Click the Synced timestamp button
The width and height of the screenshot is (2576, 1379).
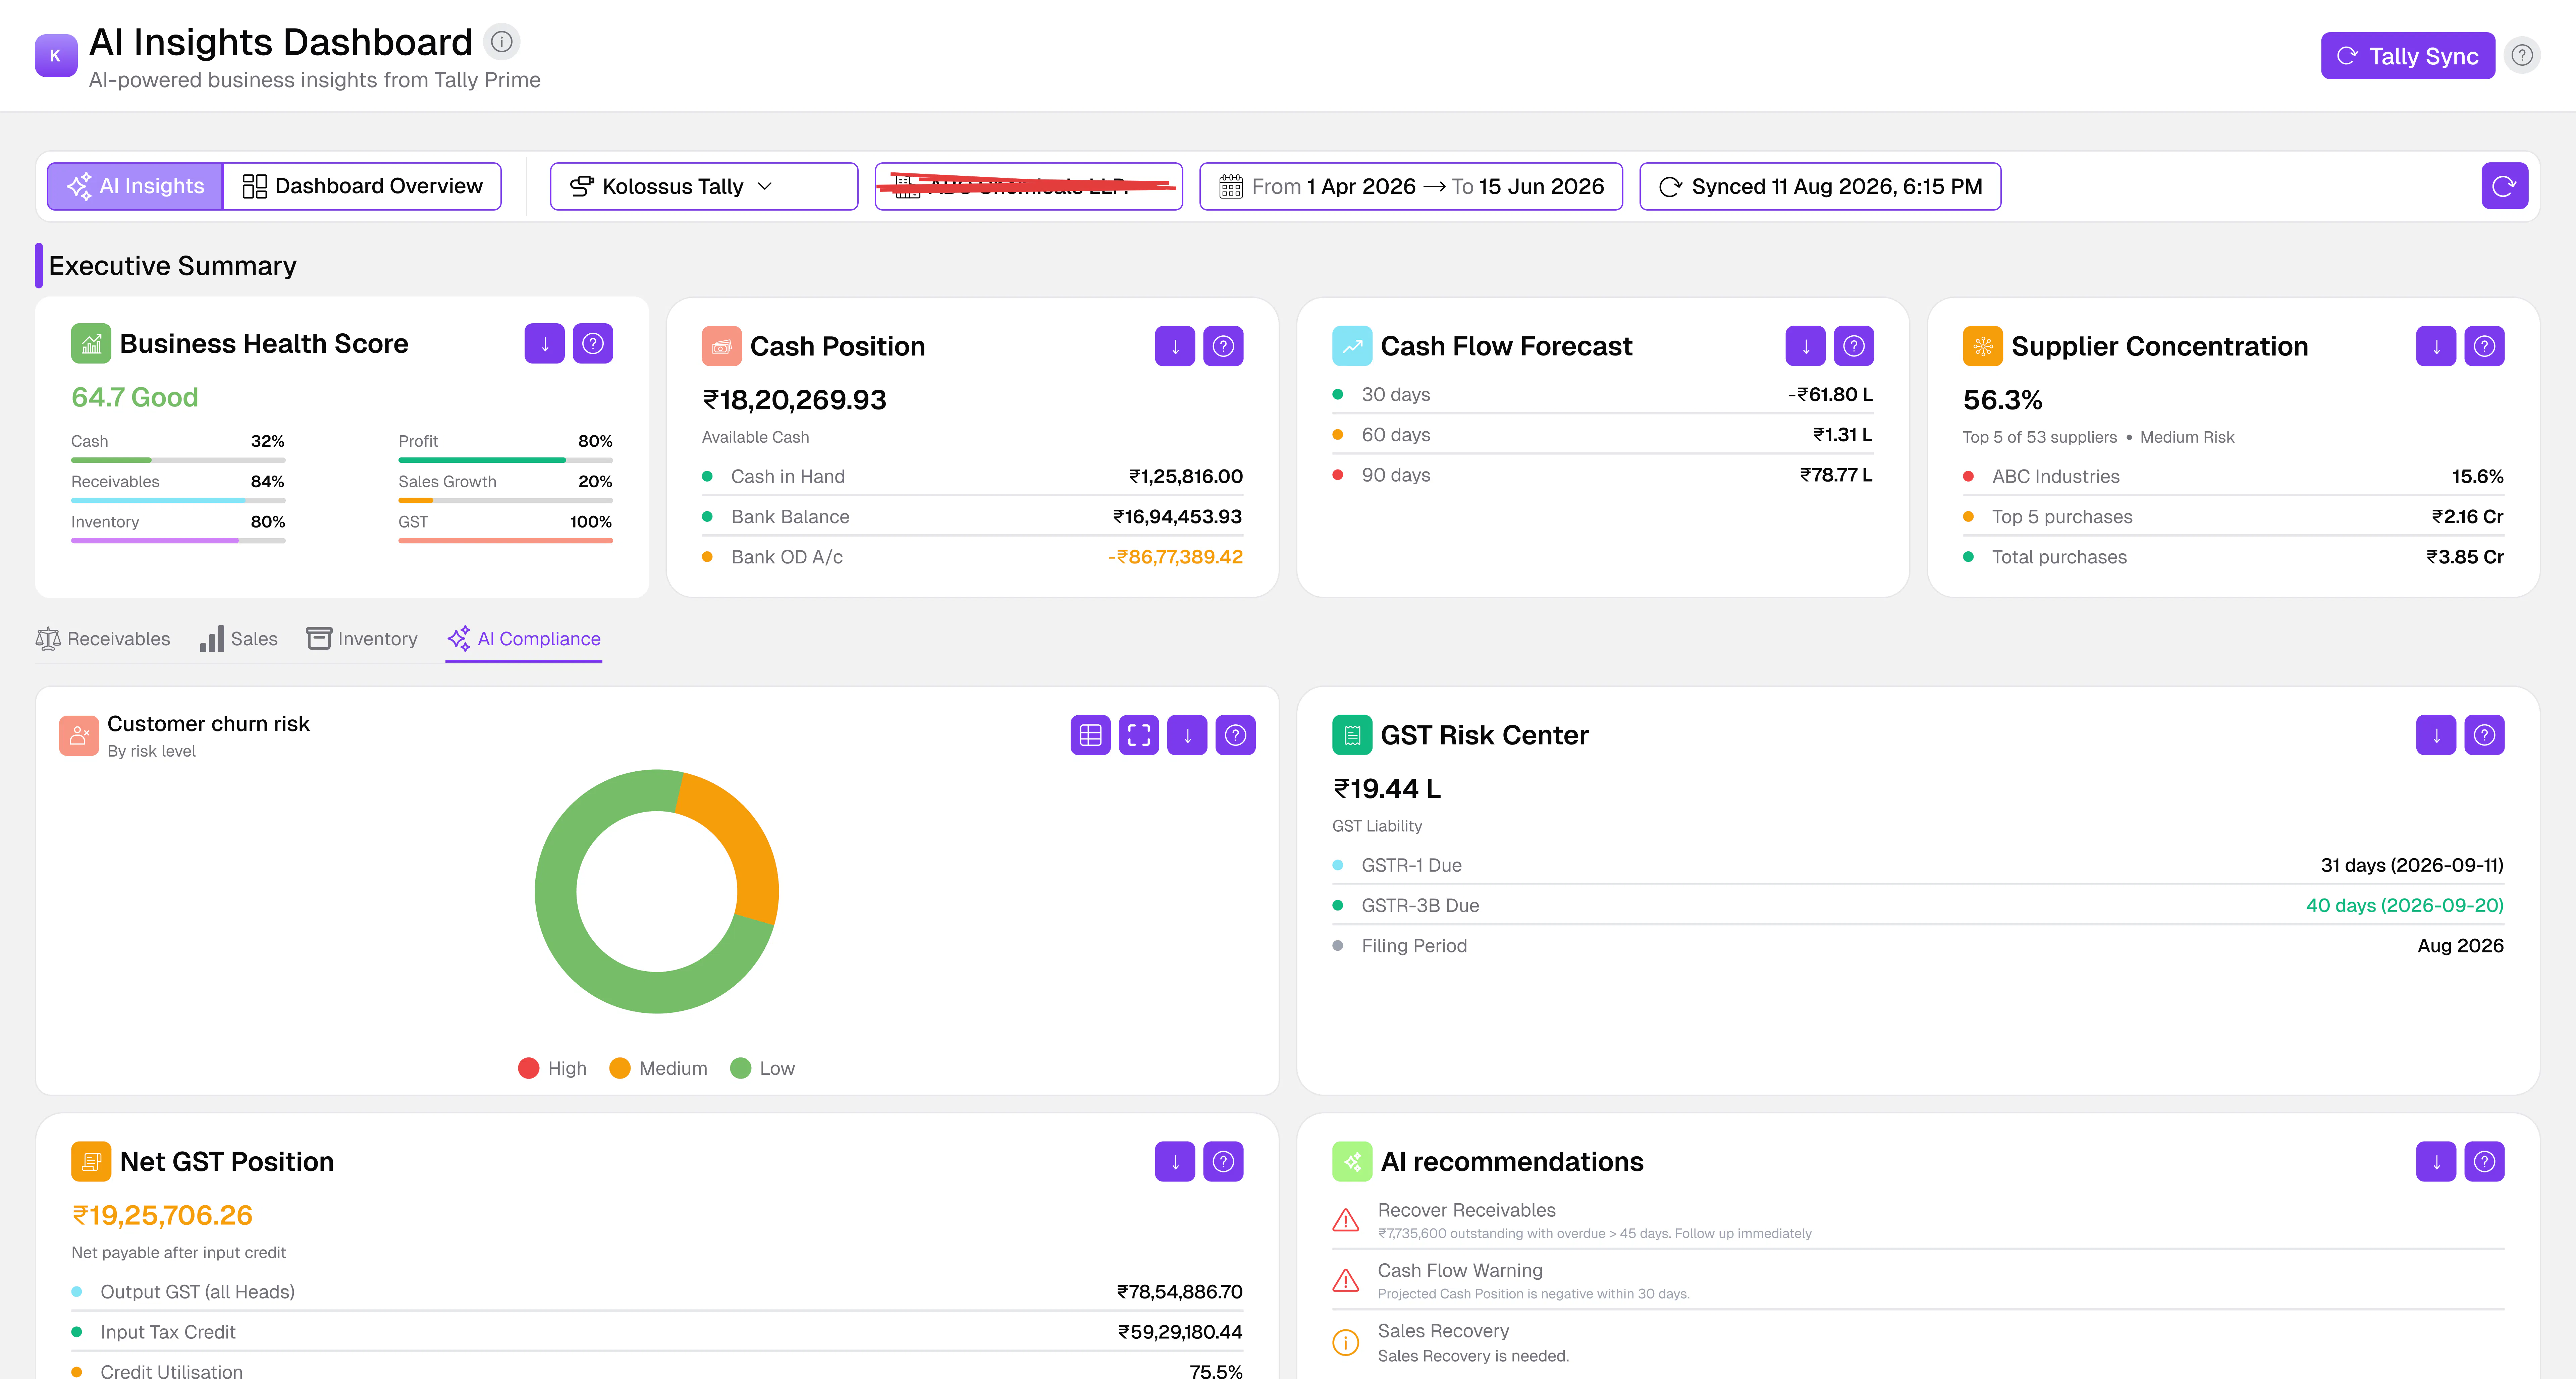click(x=1820, y=186)
